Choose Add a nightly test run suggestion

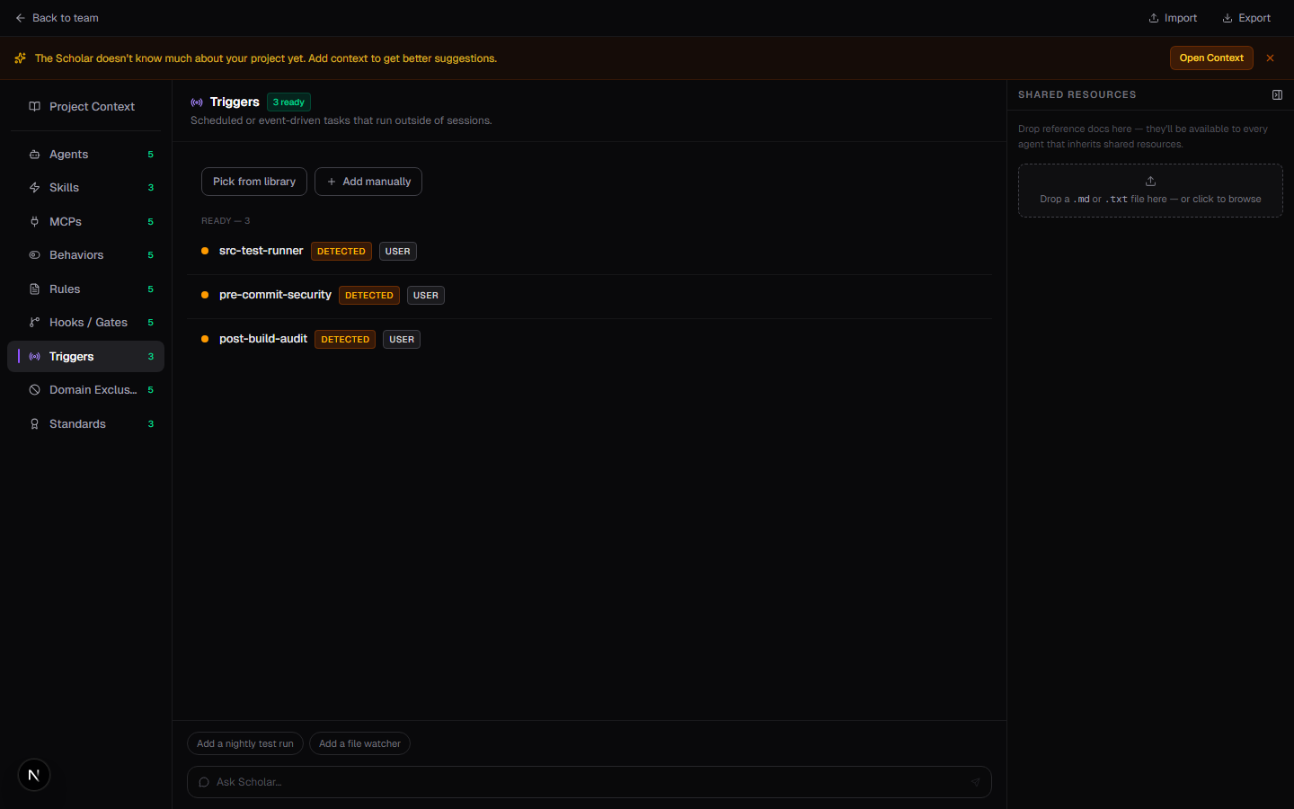point(245,743)
